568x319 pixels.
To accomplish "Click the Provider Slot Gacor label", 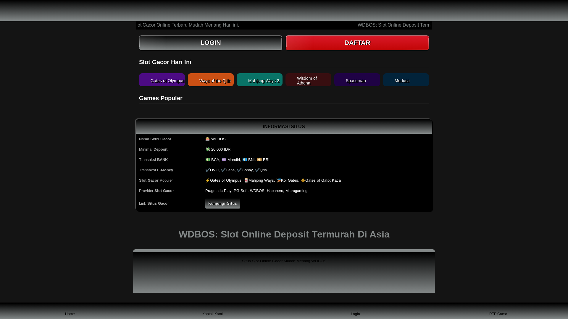I will pyautogui.click(x=156, y=191).
